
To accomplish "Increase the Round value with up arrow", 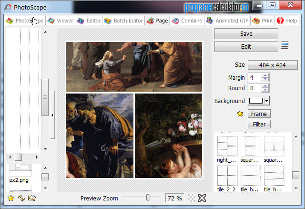I will 265,86.
